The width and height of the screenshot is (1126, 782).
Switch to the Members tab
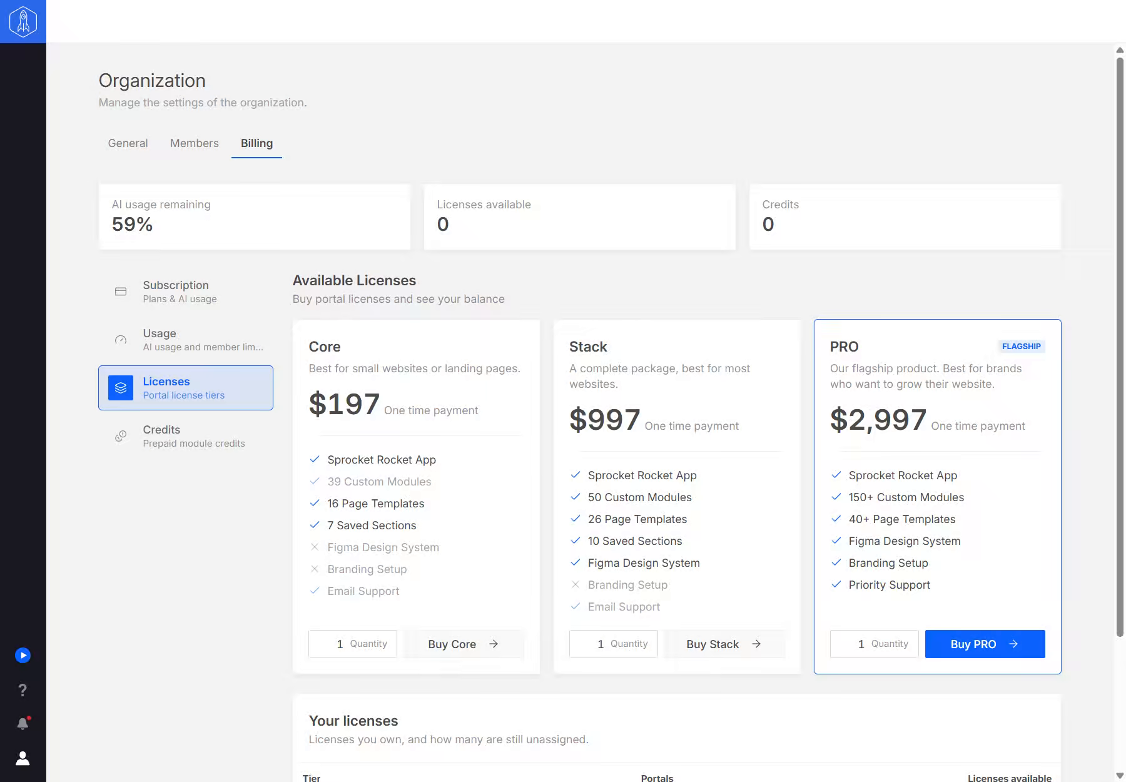[195, 143]
